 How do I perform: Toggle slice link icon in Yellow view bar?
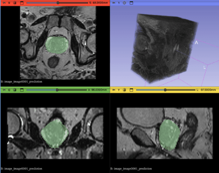coord(124,90)
